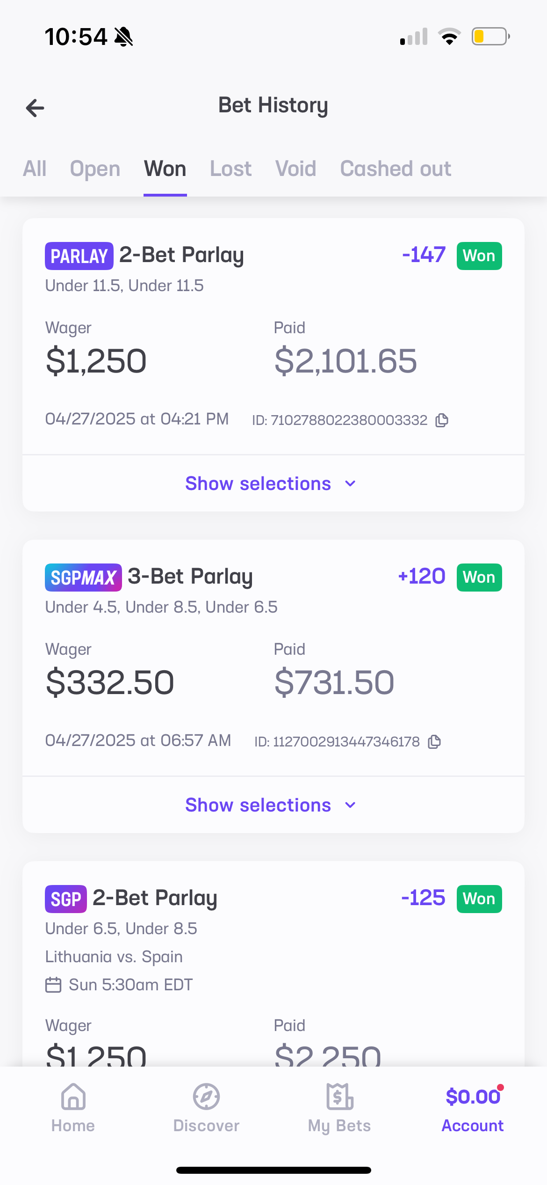Copy the bet ID ending in 6178
Viewport: 547px width, 1185px height.
pyautogui.click(x=434, y=742)
